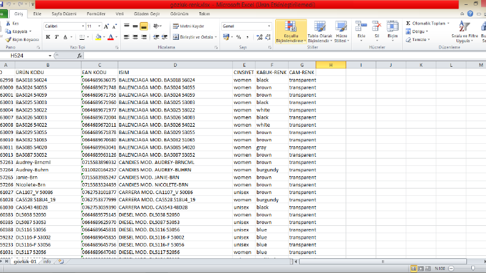Click into the formula bar
Screen dimensions: 486x273
(x=284, y=56)
